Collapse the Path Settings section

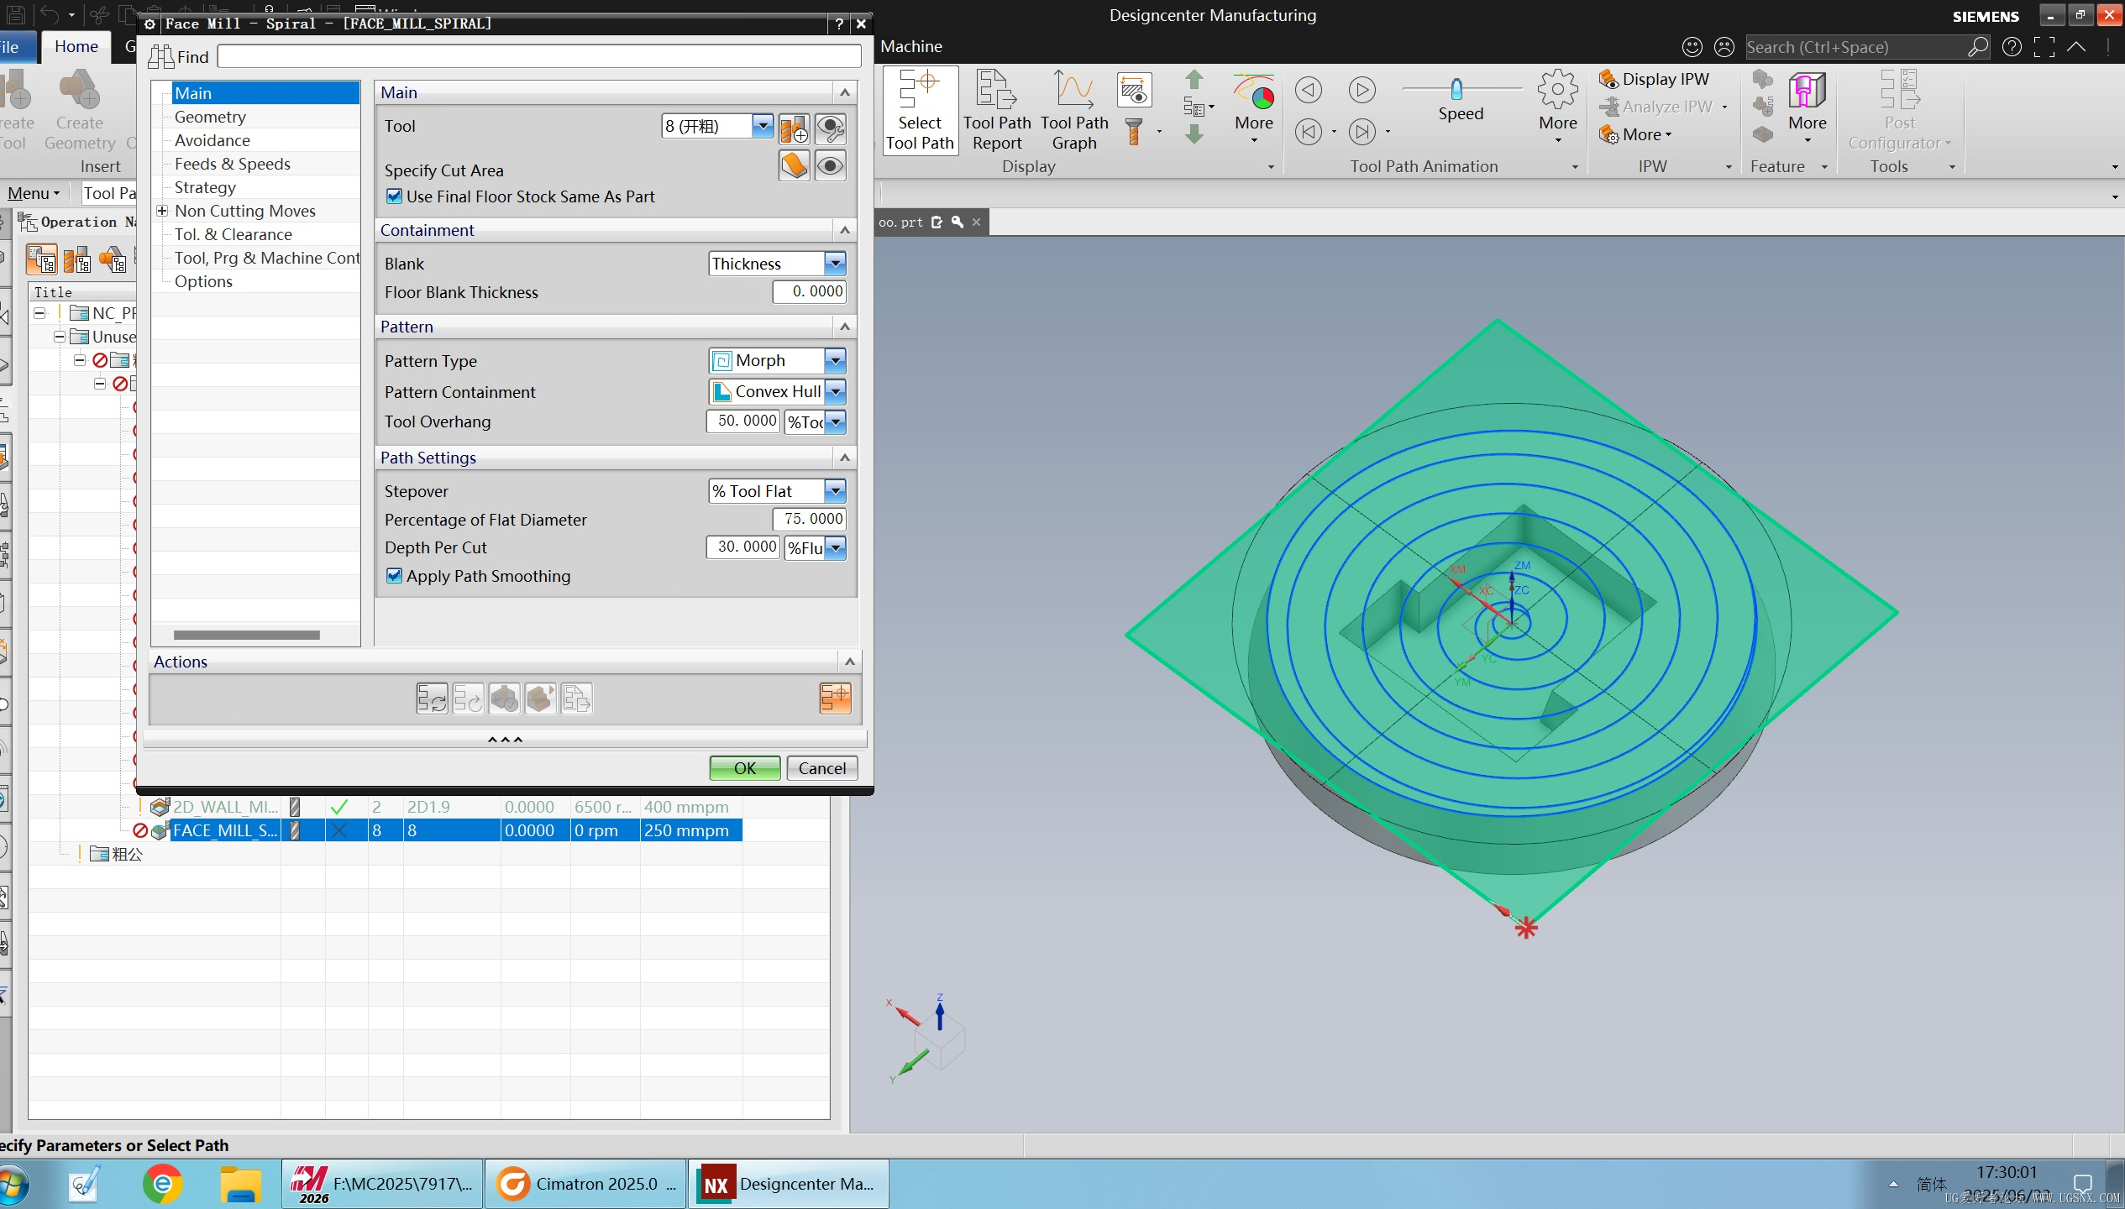(845, 458)
